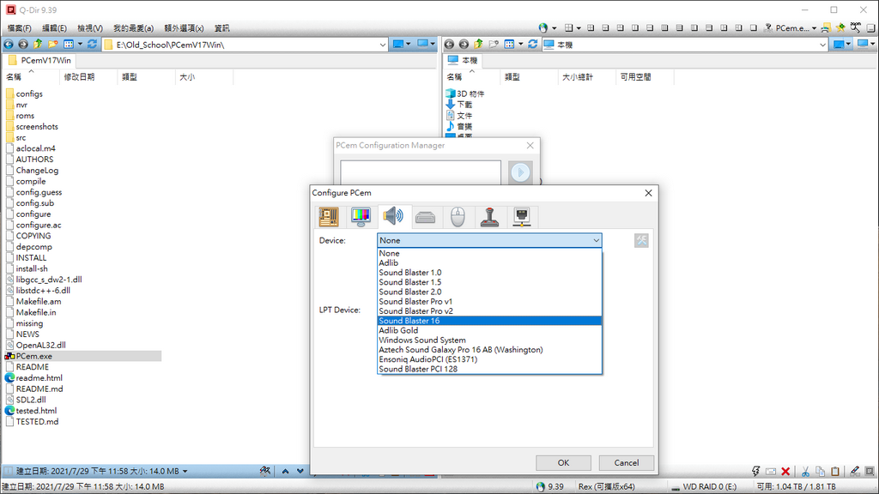Image resolution: width=879 pixels, height=494 pixels.
Task: Choose Aztech Sound Galaxy Pro 16 AB option
Action: (x=489, y=350)
